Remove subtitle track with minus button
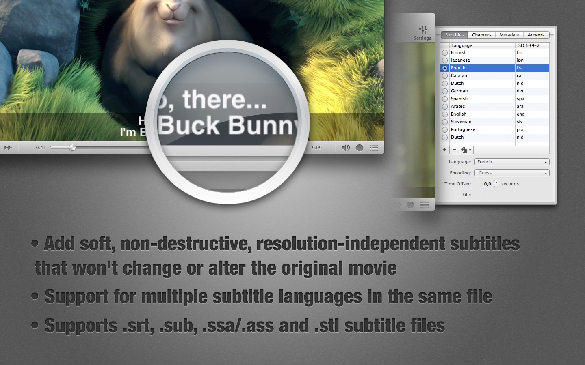The height and width of the screenshot is (365, 585). point(455,150)
